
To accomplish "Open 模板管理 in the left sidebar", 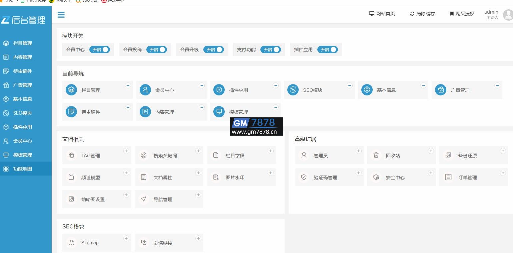I will coord(26,155).
